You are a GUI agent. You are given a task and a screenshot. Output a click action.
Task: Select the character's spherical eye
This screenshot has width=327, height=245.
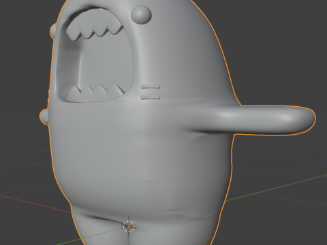click(141, 15)
